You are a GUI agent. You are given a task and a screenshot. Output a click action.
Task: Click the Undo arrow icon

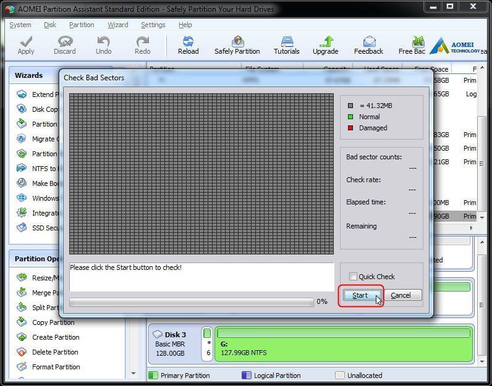tap(104, 41)
